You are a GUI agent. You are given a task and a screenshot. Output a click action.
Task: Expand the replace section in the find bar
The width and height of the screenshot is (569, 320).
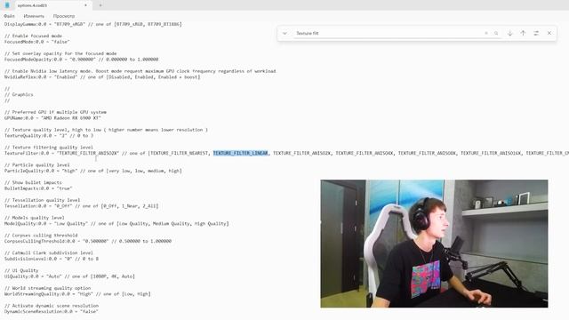[x=284, y=33]
